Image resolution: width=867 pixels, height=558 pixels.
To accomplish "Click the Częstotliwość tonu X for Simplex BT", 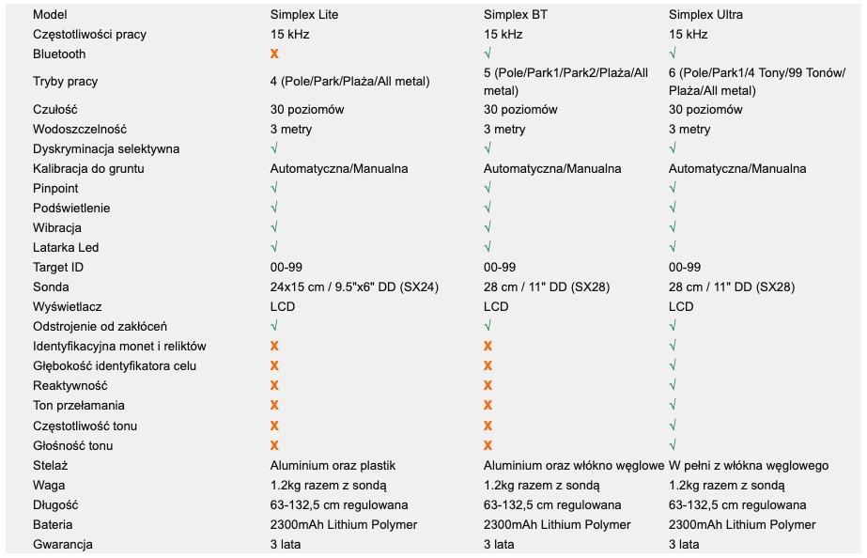I will tap(488, 426).
